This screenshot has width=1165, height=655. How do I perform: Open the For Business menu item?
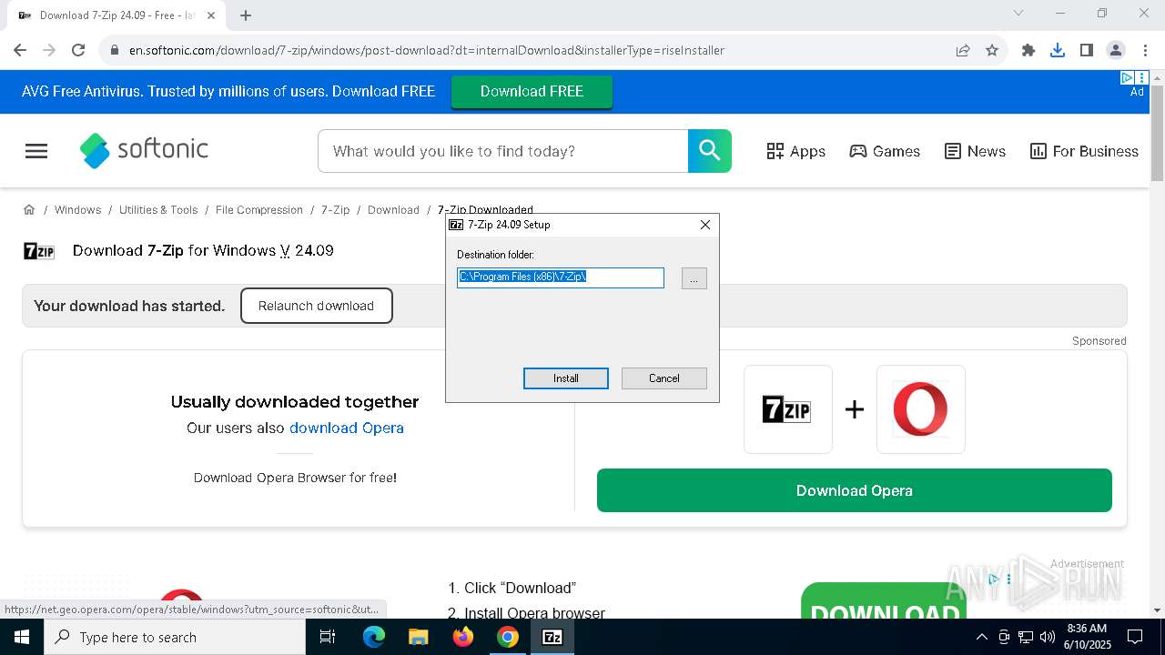(x=1084, y=151)
